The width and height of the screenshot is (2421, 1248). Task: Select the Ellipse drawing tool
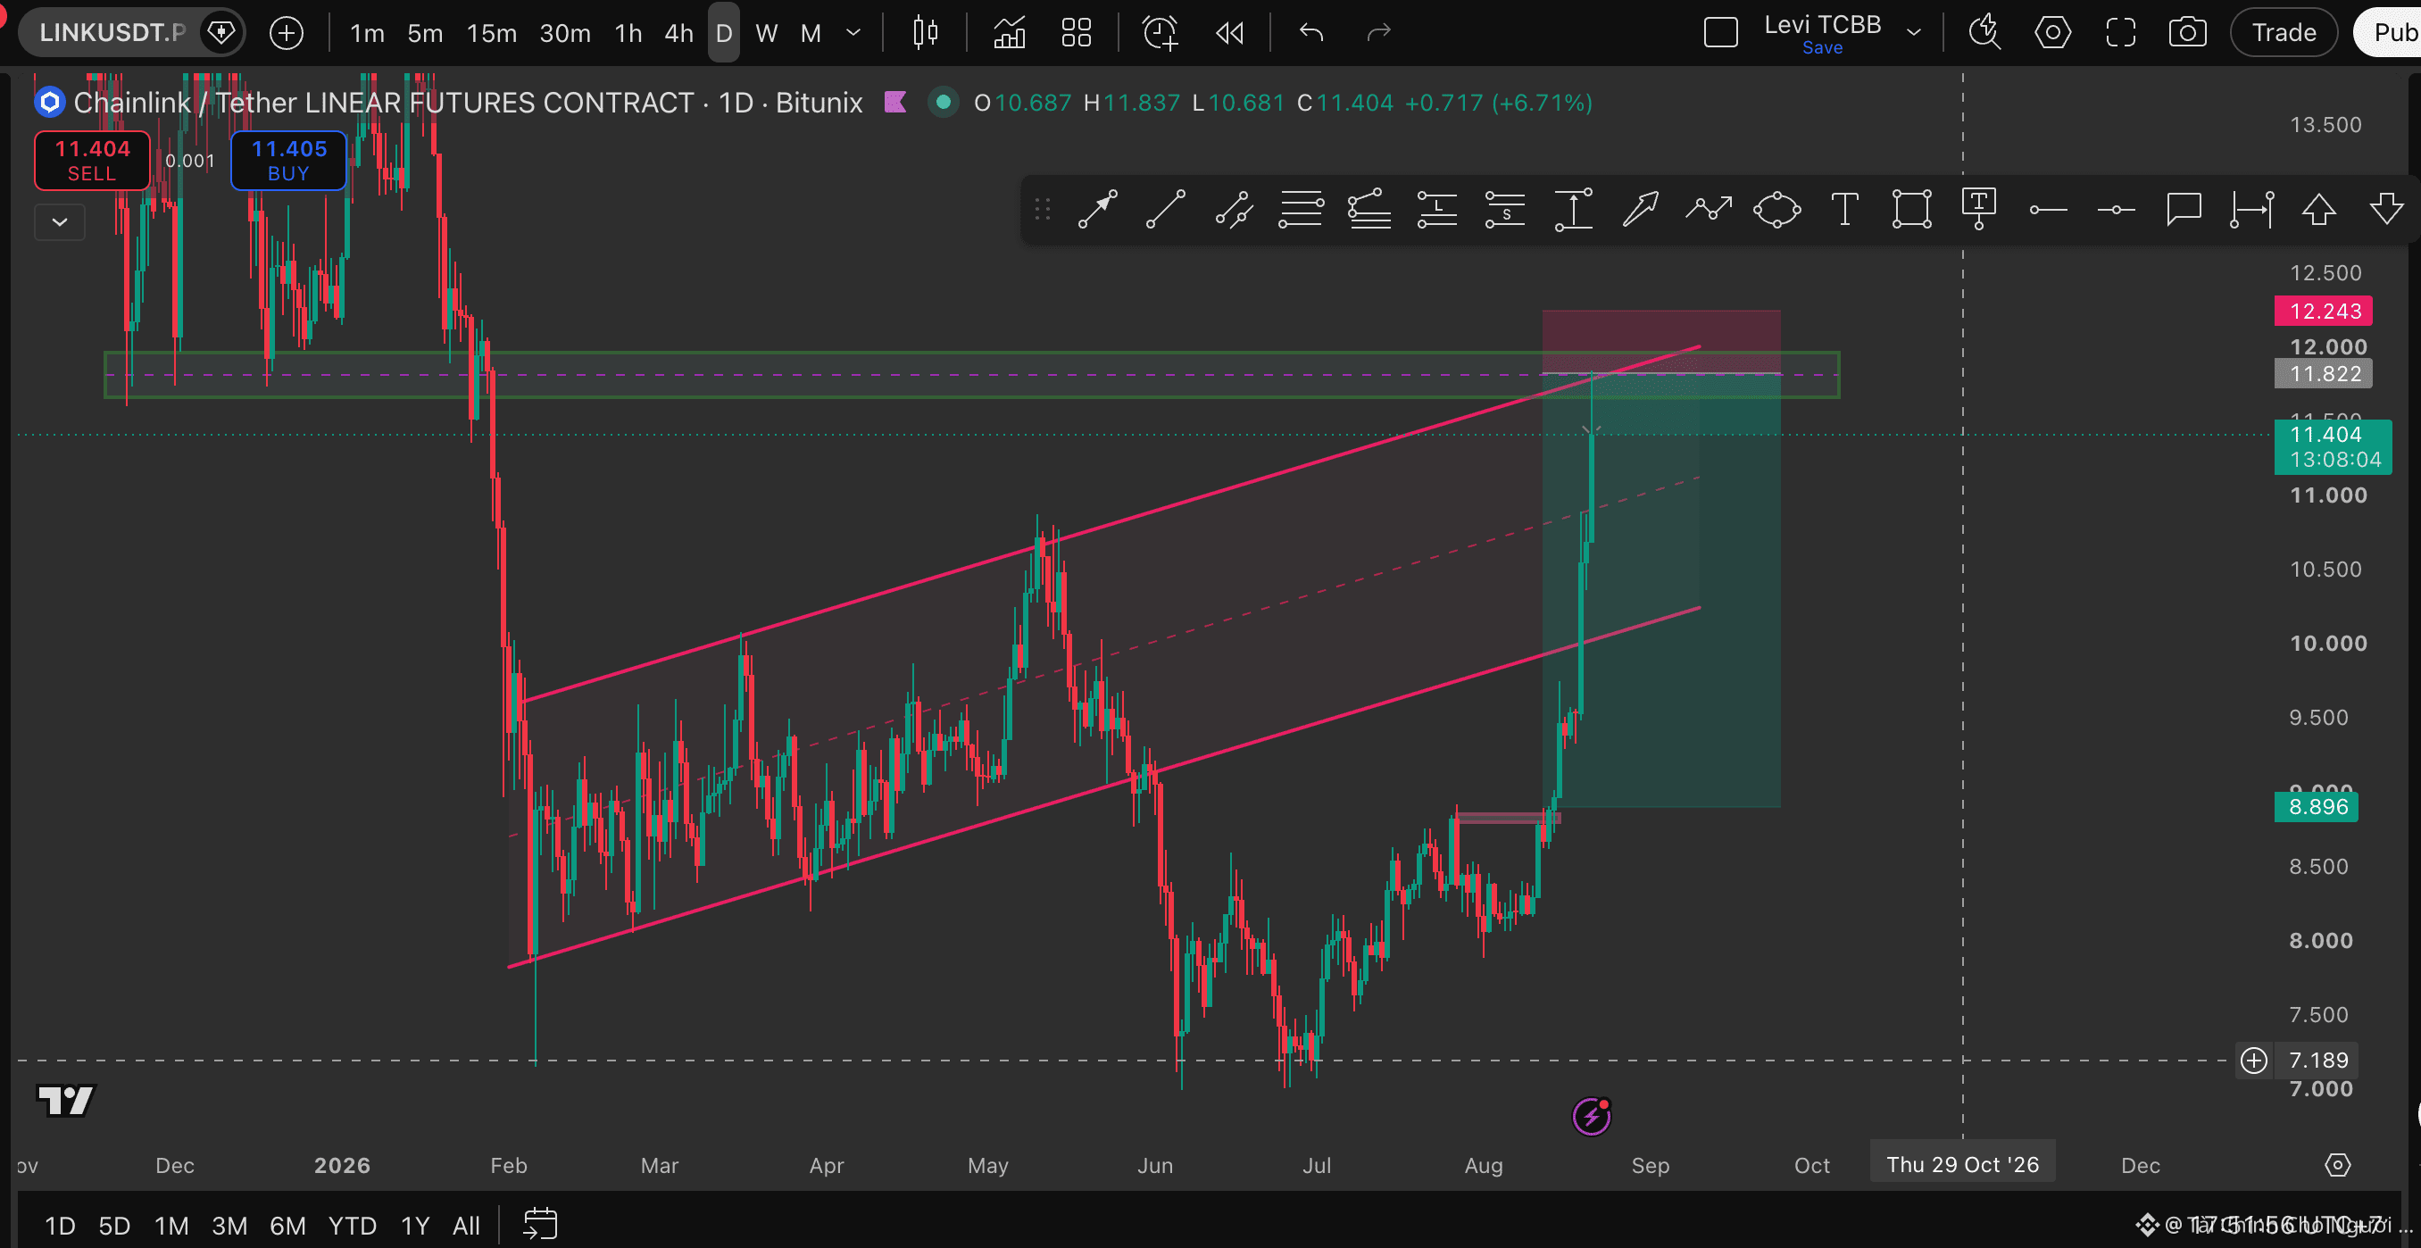click(1777, 209)
